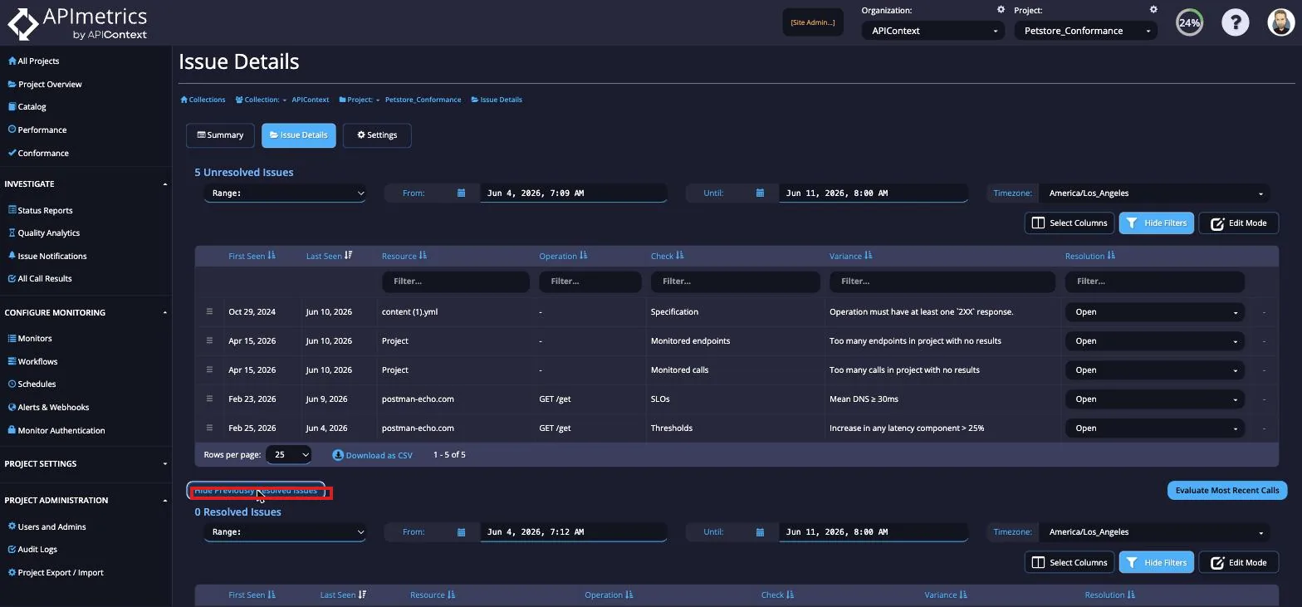Screen dimensions: 1302x607
Task: Open Monitors in sidebar
Action: 30,338
